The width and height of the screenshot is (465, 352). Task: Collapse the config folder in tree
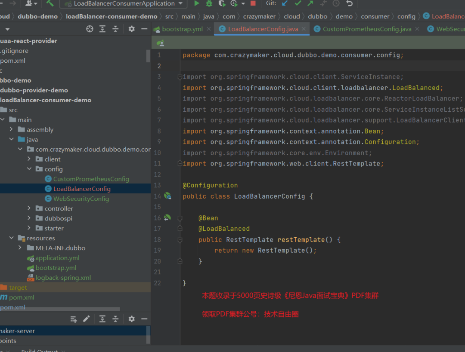(29, 169)
